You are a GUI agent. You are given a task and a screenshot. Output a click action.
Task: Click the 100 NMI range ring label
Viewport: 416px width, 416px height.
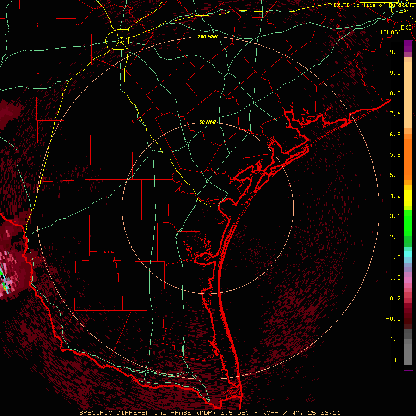(x=208, y=37)
